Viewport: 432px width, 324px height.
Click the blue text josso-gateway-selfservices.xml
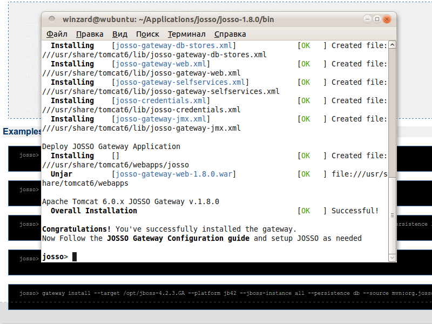coord(180,83)
